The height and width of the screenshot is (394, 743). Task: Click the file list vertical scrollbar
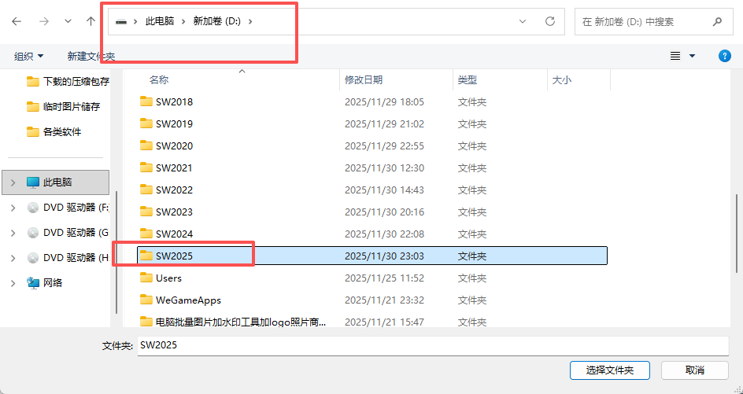pyautogui.click(x=737, y=234)
